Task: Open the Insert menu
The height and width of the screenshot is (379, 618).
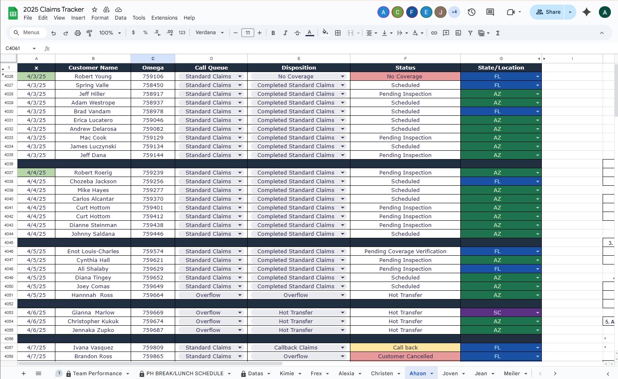Action: (78, 18)
